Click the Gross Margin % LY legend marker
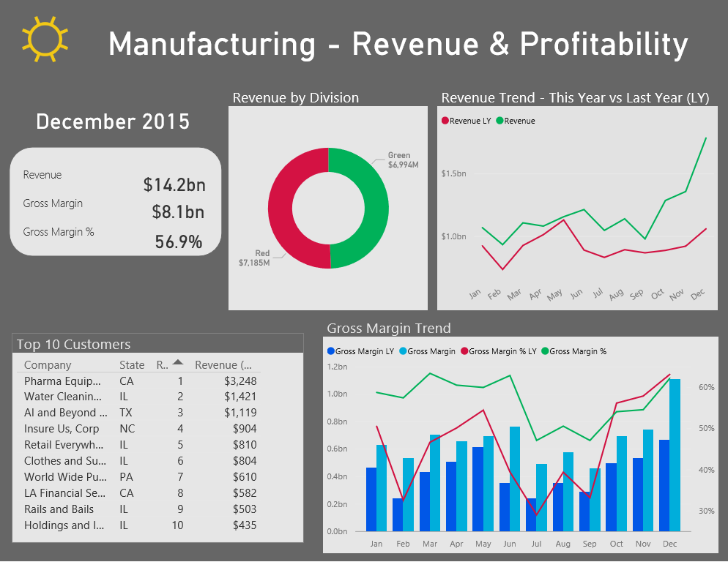Viewport: 728px width, 562px height. [x=464, y=351]
